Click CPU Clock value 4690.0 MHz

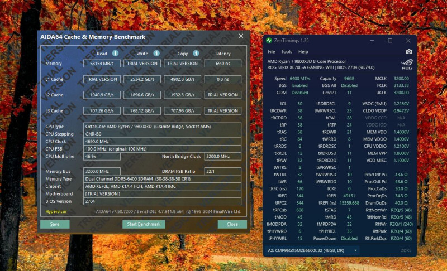162,141
